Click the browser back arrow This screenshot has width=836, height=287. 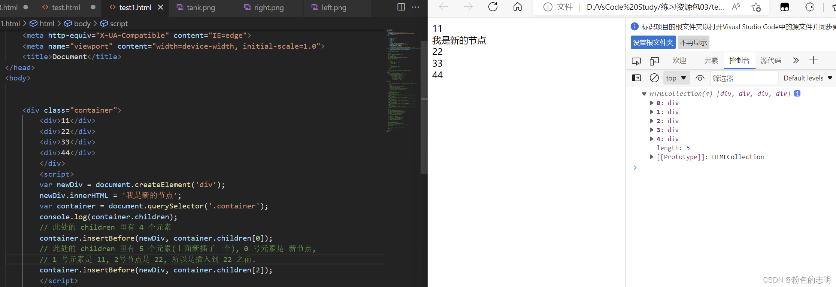tap(443, 7)
